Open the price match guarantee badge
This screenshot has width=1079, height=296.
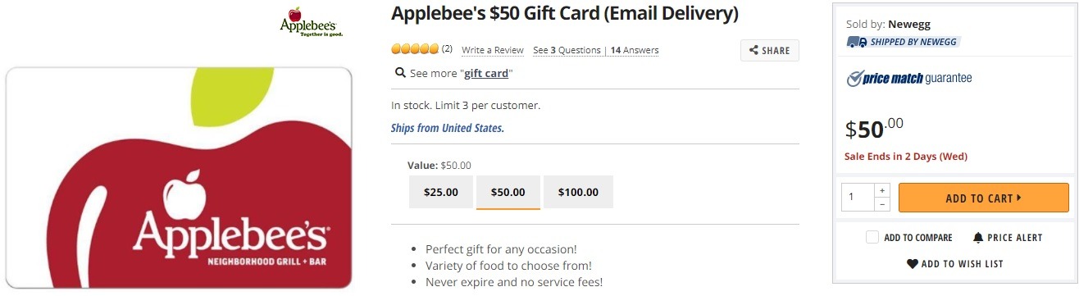click(909, 79)
